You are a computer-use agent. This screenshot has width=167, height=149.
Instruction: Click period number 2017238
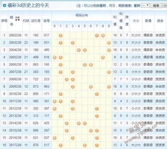click(x=15, y=145)
